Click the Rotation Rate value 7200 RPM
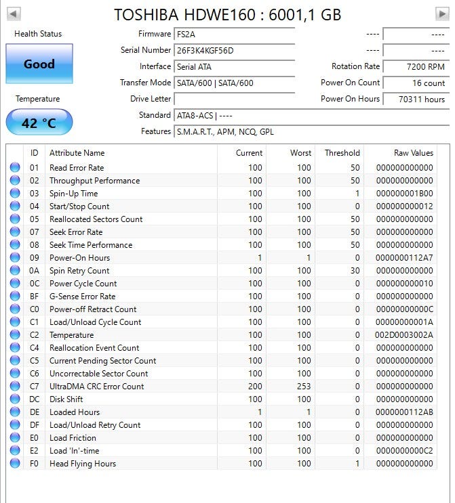 (x=416, y=67)
